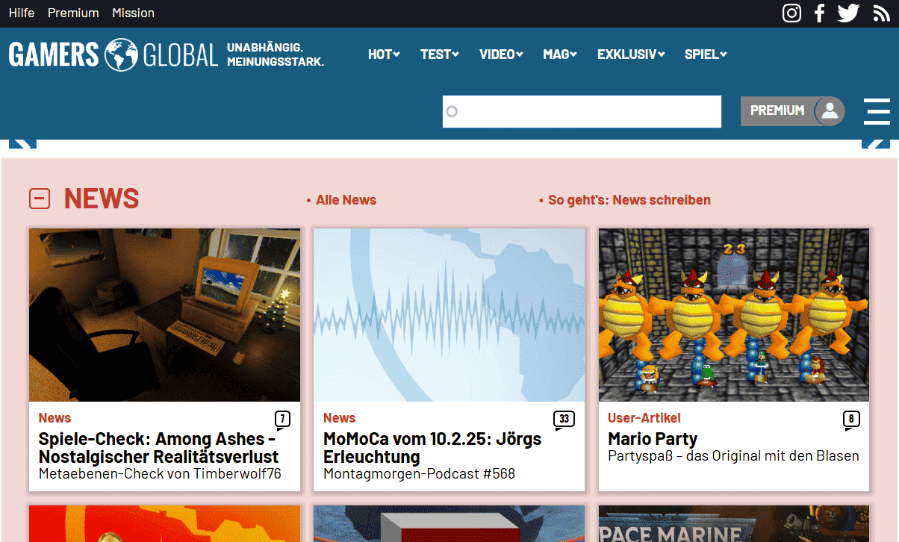The image size is (899, 542).
Task: Expand the HOT dropdown menu
Action: pos(384,54)
